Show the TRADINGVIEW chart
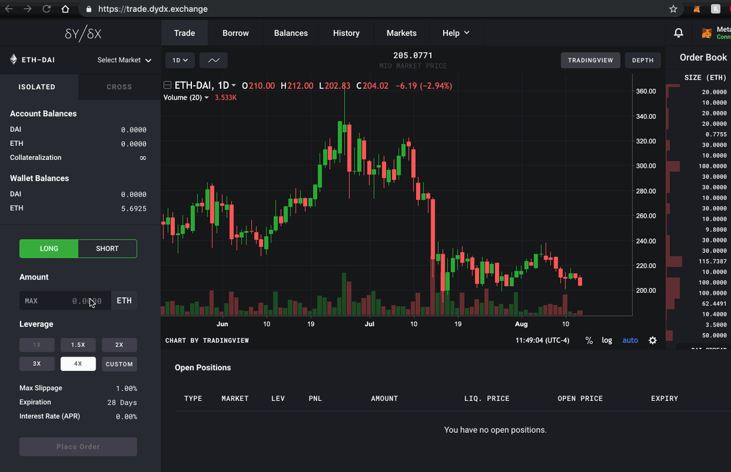This screenshot has height=472, width=731. pos(590,60)
